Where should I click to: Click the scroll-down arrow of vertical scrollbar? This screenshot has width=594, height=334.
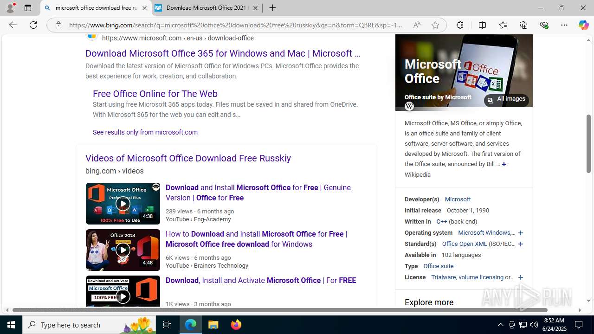[x=588, y=301]
